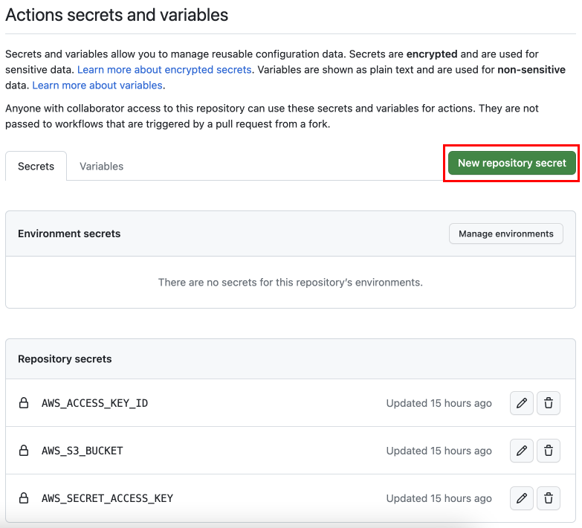
Task: Edit the AWS_ACCESS_KEY_ID secret pencil icon
Action: [x=522, y=403]
